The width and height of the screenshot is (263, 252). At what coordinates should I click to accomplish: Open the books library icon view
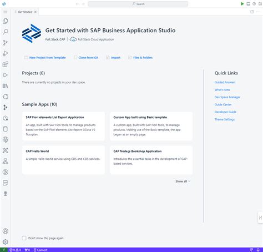tap(6, 86)
